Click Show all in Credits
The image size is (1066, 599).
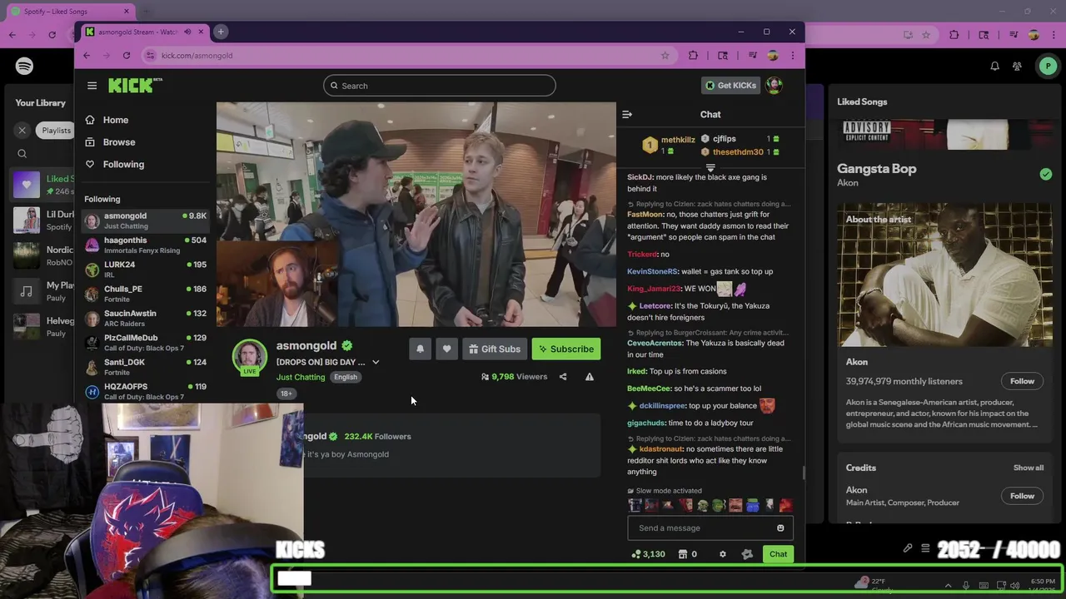pyautogui.click(x=1029, y=468)
